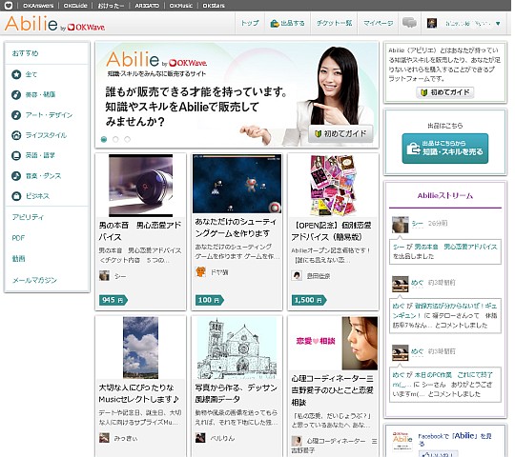
Task: Click シー avatar in Abilieストリーム
Action: [400, 225]
